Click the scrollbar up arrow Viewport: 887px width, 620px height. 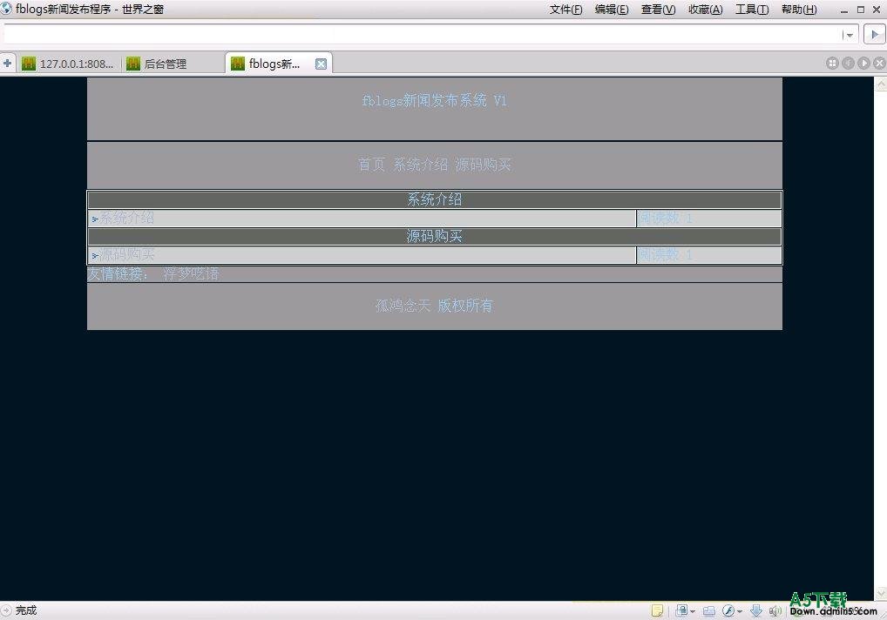(x=881, y=84)
